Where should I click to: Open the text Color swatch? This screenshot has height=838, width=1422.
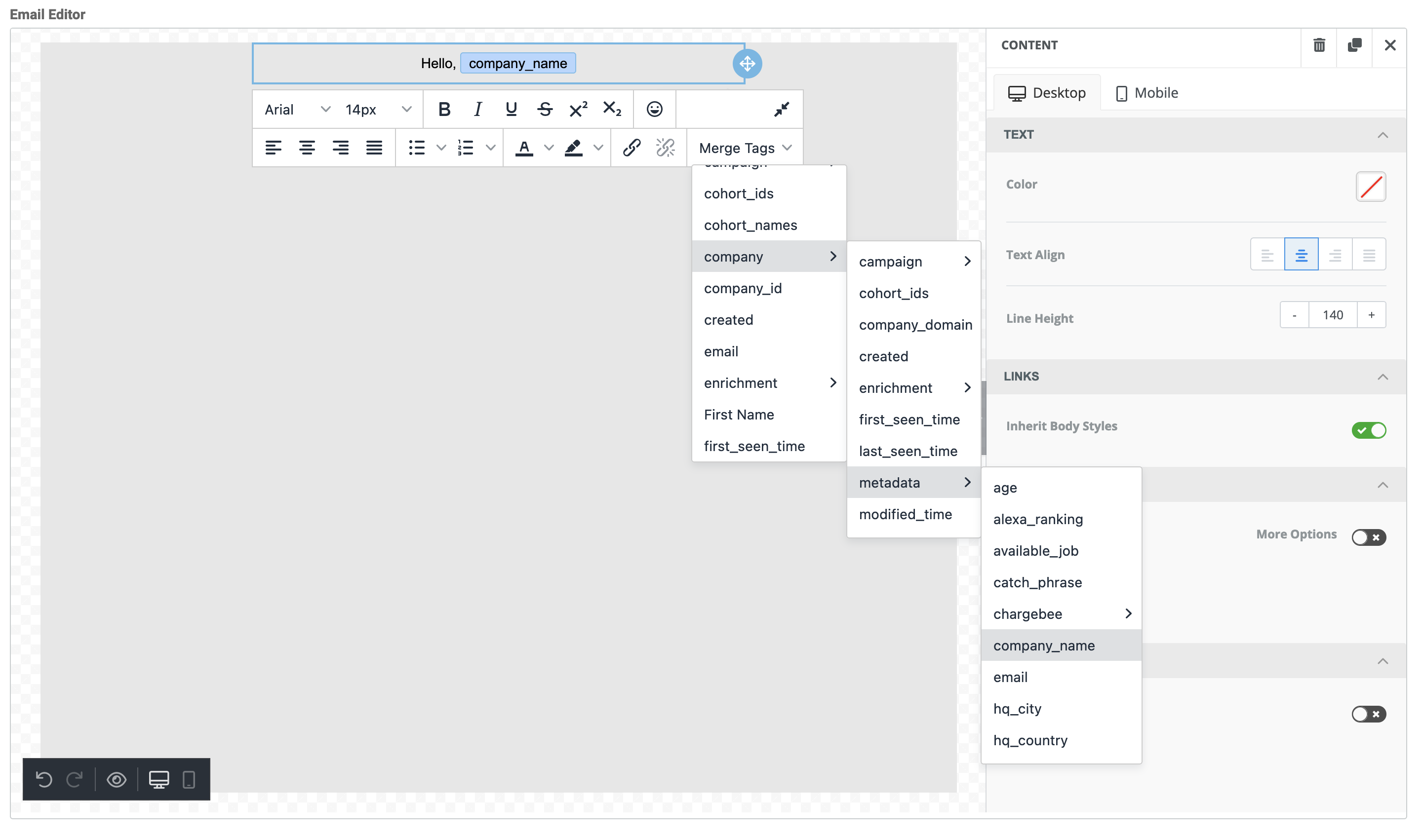(1371, 187)
